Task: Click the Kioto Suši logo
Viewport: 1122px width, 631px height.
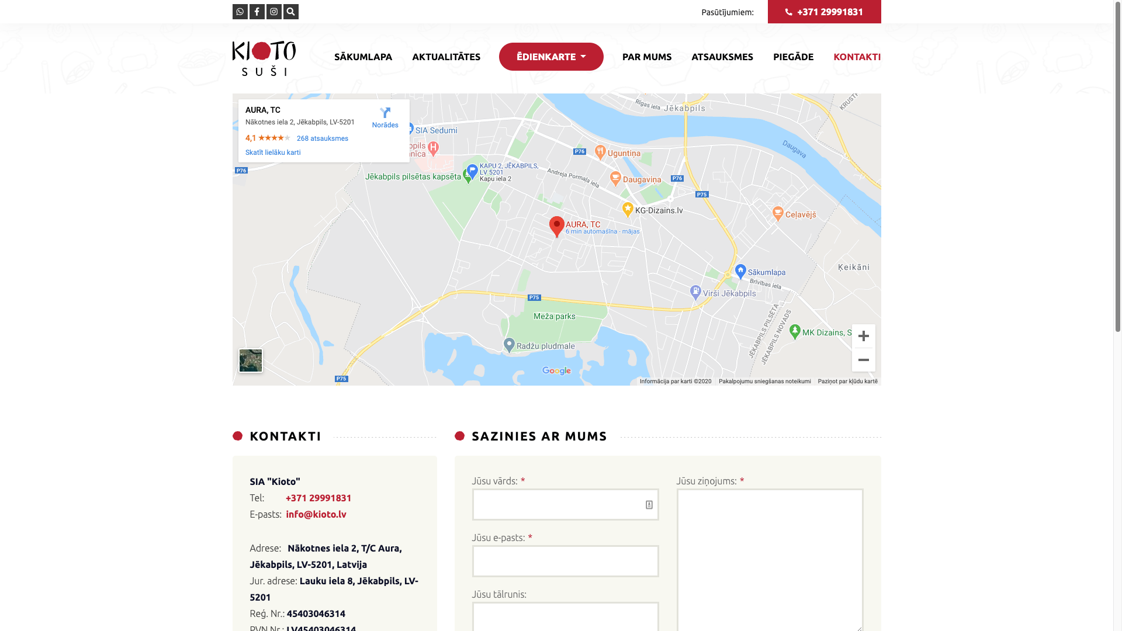Action: [264, 58]
